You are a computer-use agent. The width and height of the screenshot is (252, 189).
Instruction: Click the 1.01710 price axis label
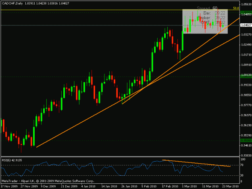[x=246, y=55]
